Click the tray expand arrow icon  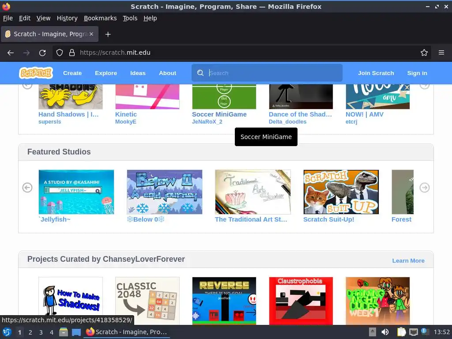(373, 332)
